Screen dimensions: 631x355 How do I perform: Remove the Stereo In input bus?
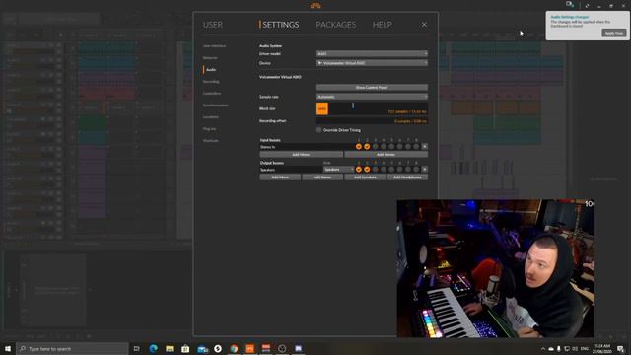click(x=424, y=147)
